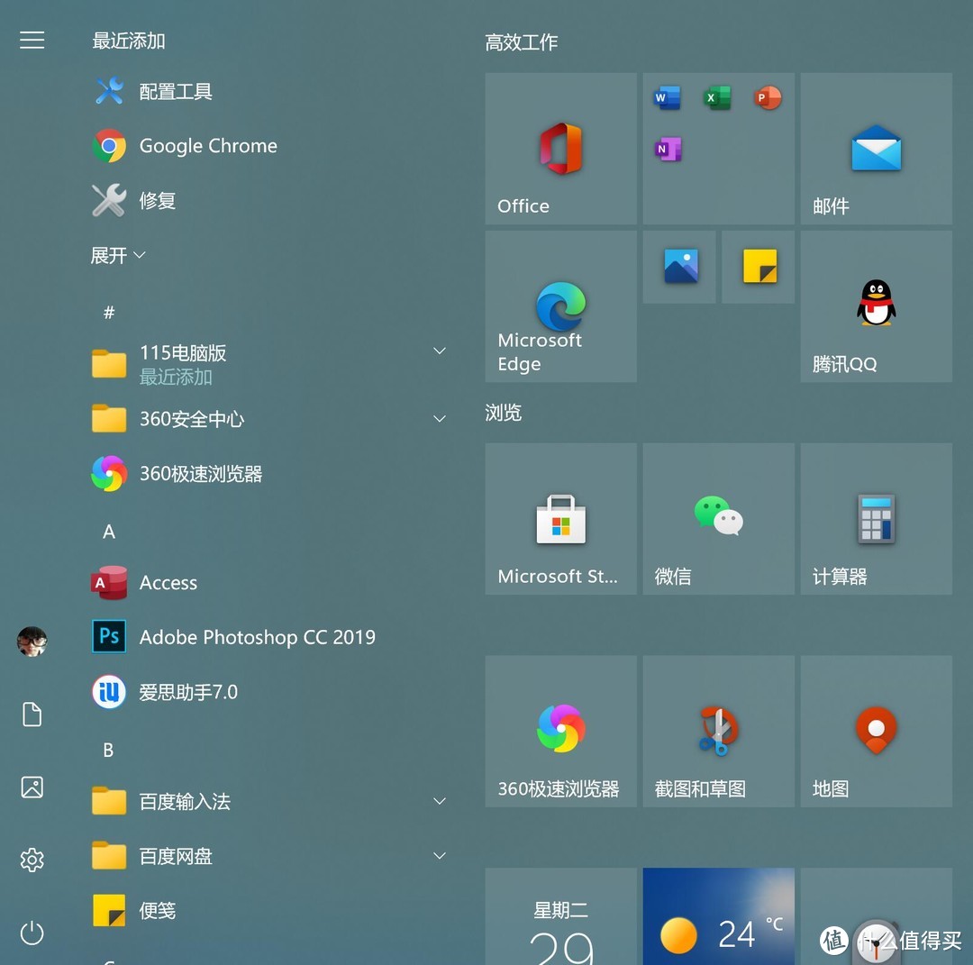
Task: Open Settings via the gear icon
Action: [32, 860]
